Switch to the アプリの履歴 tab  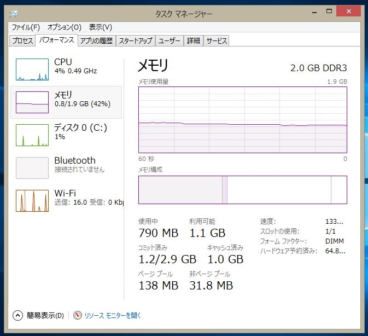pos(96,41)
